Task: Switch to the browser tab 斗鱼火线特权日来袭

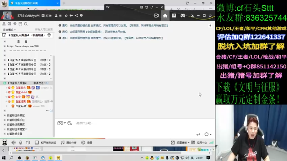Action: pyautogui.click(x=34, y=3)
